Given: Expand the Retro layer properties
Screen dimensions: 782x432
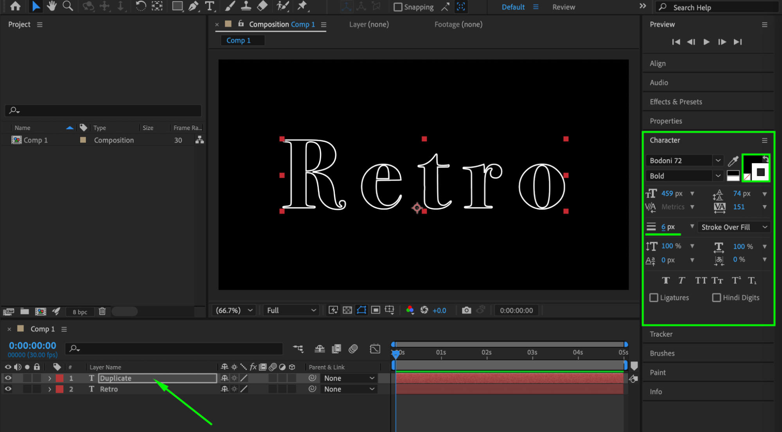Looking at the screenshot, I should 49,389.
